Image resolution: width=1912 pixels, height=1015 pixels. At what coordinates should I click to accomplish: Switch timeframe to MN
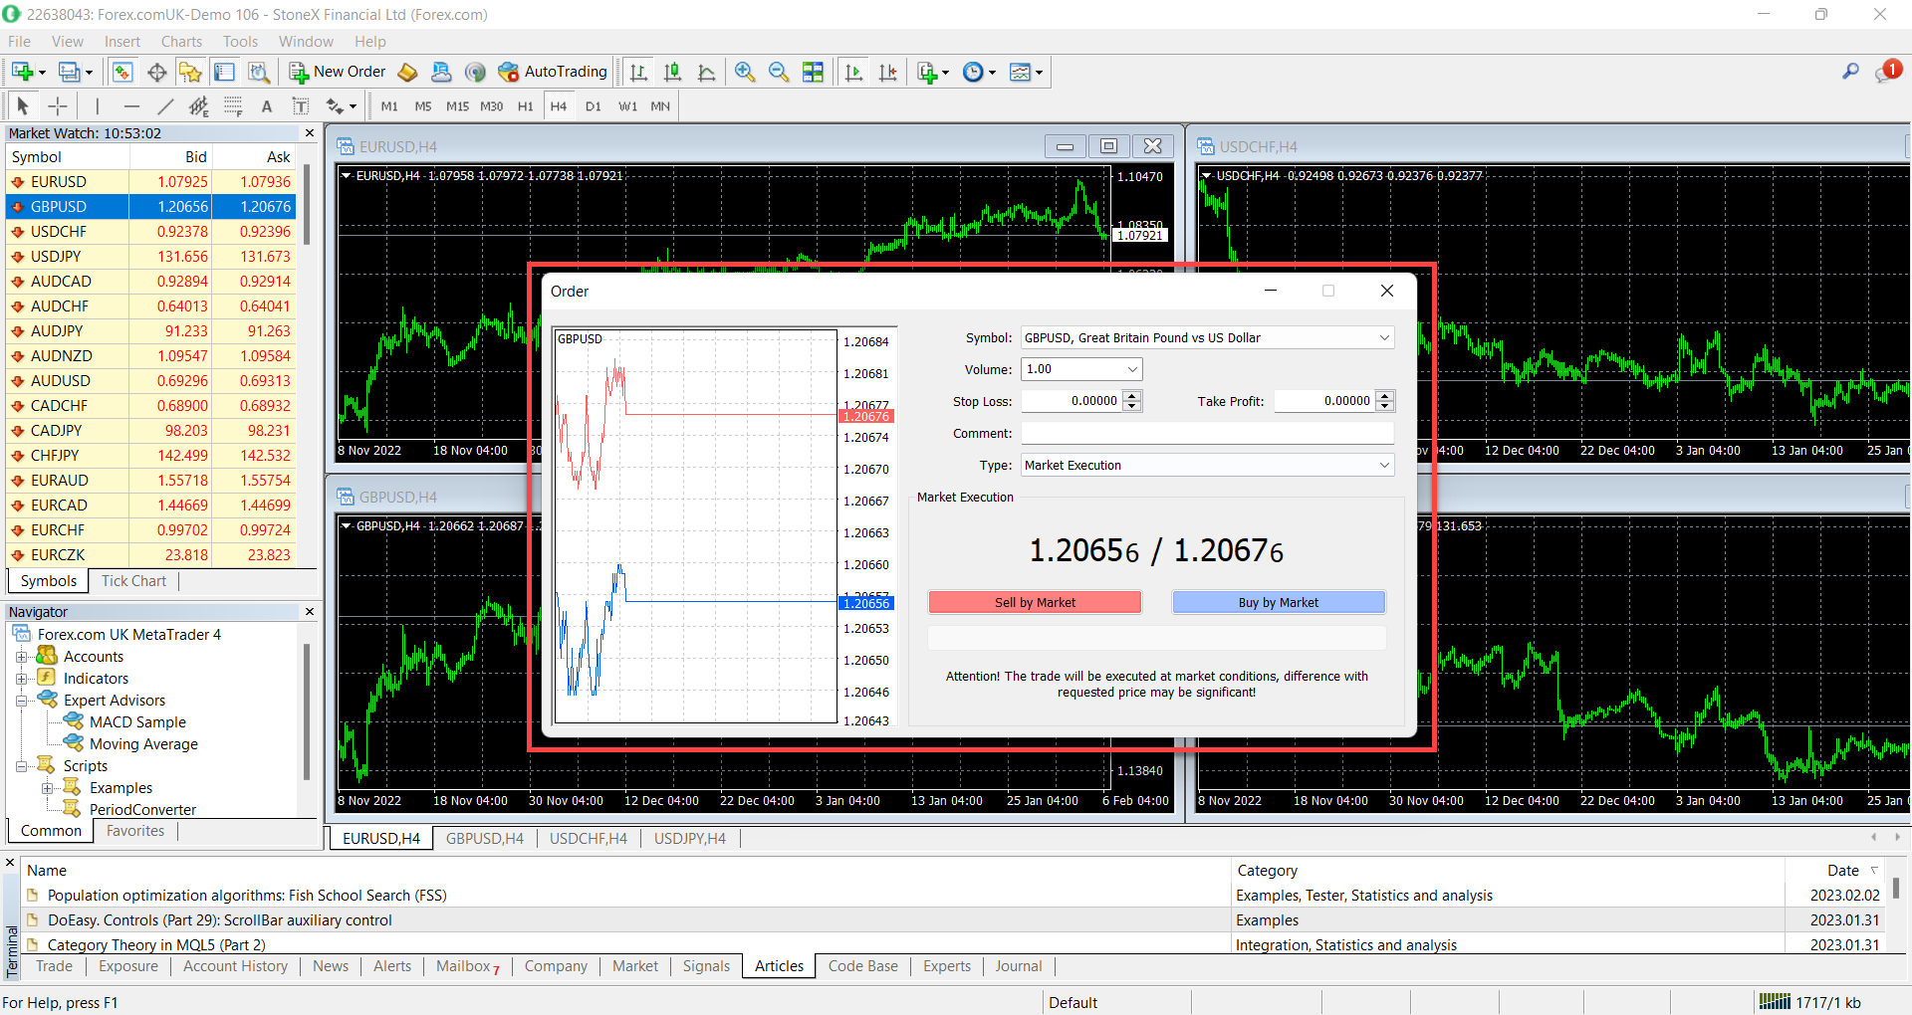pos(660,105)
